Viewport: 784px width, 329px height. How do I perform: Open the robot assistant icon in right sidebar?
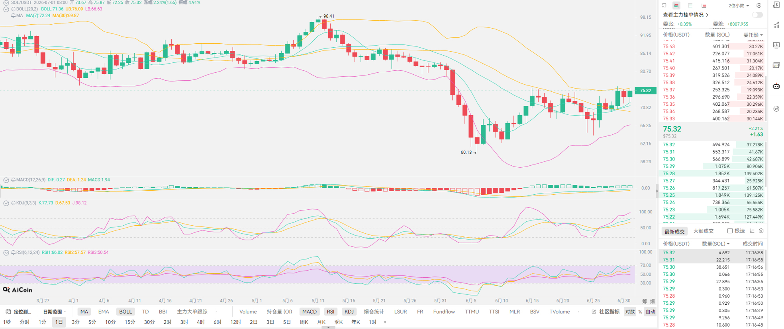click(776, 86)
